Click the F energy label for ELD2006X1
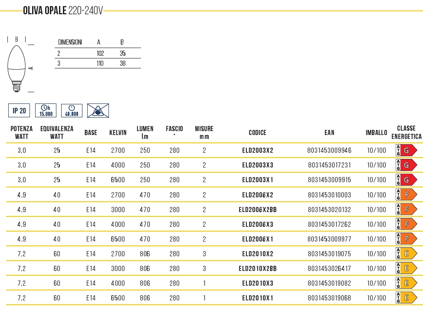The image size is (423, 316). tap(406, 239)
